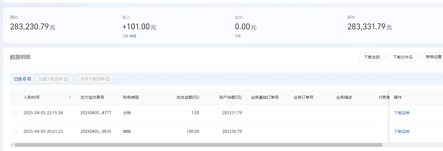This screenshot has height=151, width=443.
Task: Click the 支付宝交易号 column header
Action: click(92, 97)
